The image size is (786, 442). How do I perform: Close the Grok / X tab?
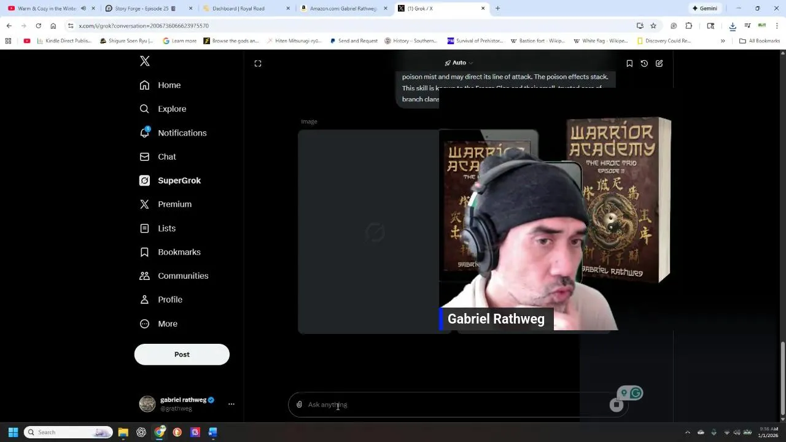[x=483, y=9]
